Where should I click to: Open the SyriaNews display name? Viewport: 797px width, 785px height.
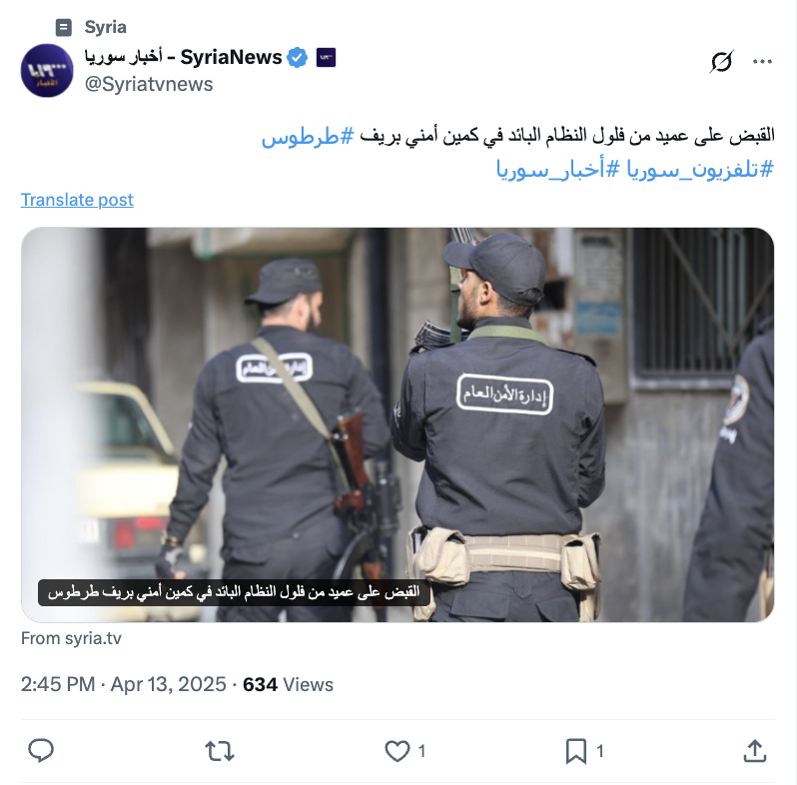coord(183,58)
